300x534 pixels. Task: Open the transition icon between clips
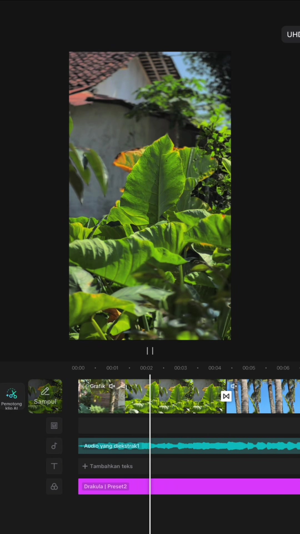click(226, 396)
